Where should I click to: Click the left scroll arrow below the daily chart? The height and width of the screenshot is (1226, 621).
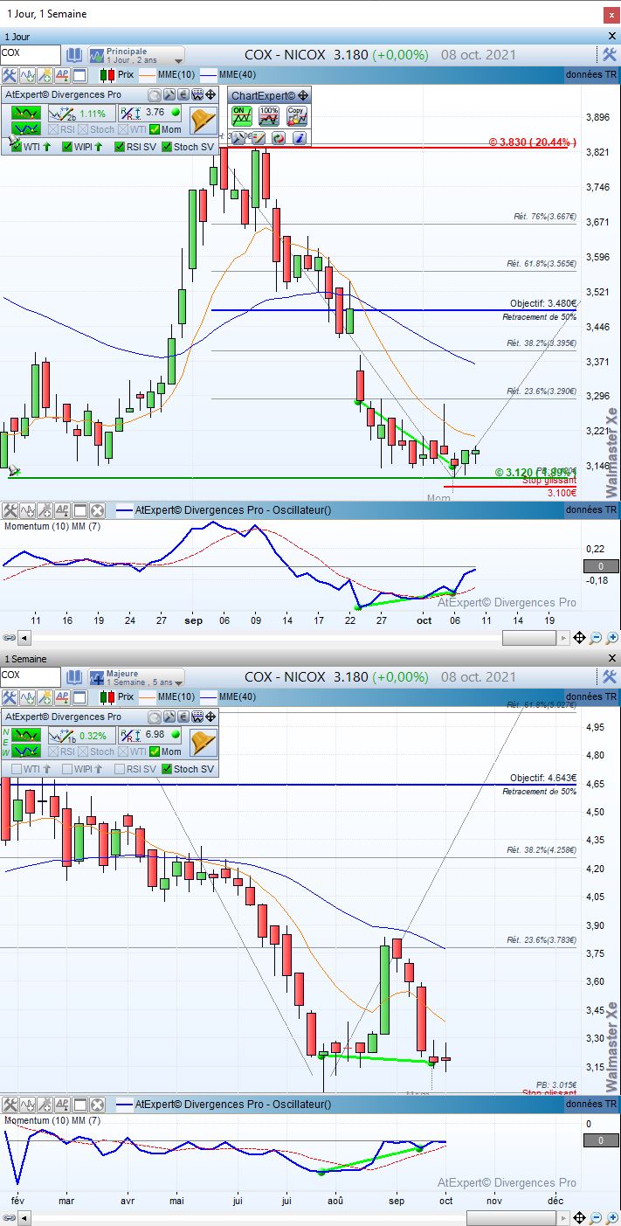[x=23, y=639]
